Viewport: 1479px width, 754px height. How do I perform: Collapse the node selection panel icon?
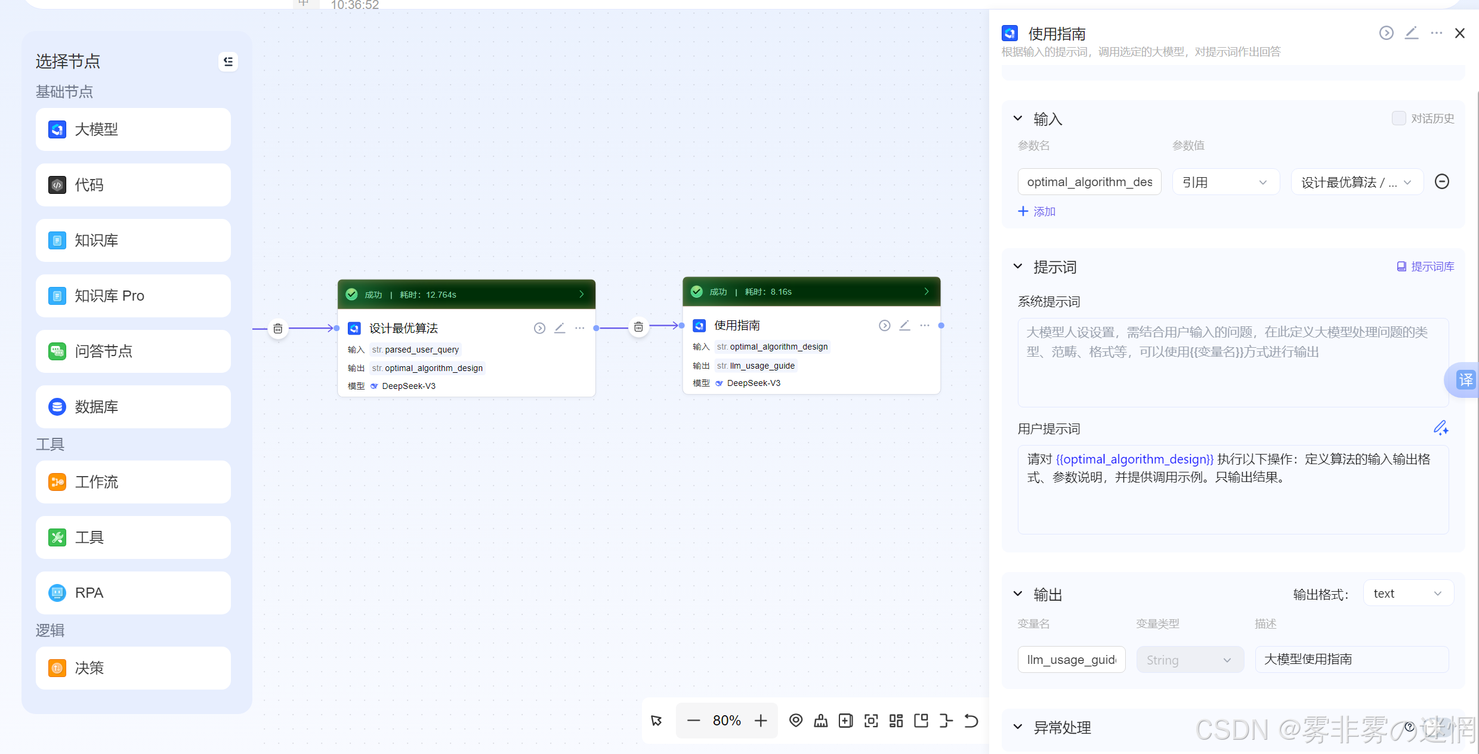pyautogui.click(x=228, y=61)
